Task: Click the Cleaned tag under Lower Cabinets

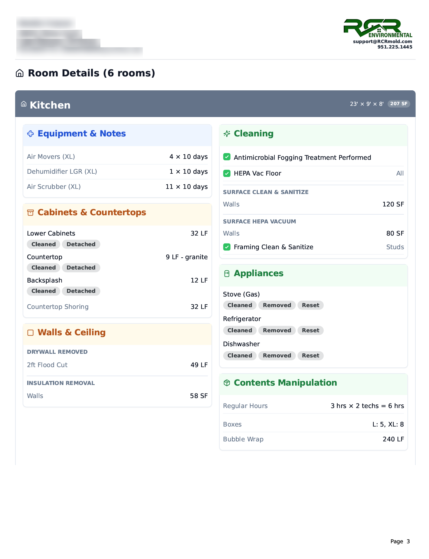Action: (44, 244)
